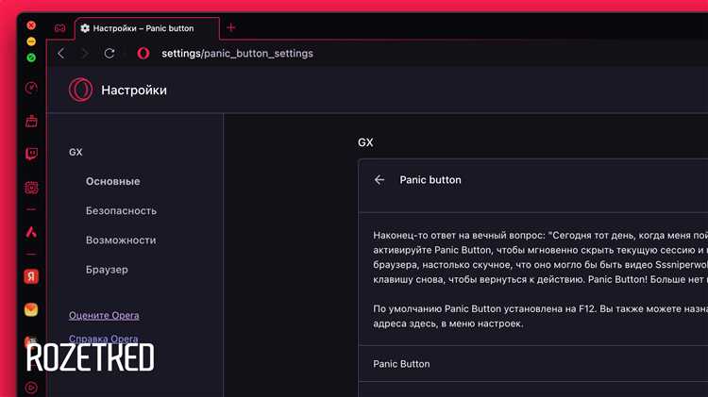Open the Twitch sidebar panel
This screenshot has width=708, height=397.
coord(31,154)
